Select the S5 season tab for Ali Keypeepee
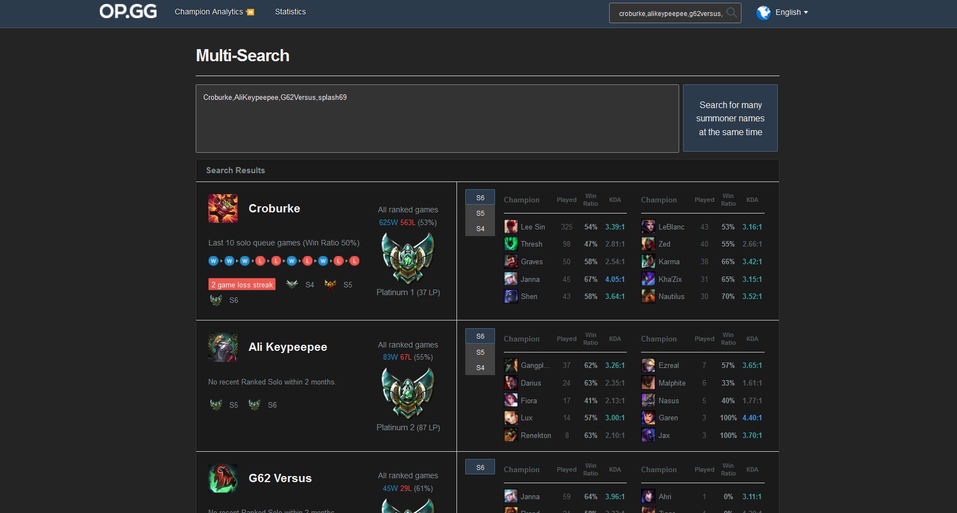Image resolution: width=957 pixels, height=513 pixels. click(480, 352)
